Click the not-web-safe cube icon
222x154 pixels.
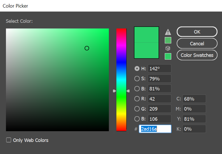click(168, 48)
